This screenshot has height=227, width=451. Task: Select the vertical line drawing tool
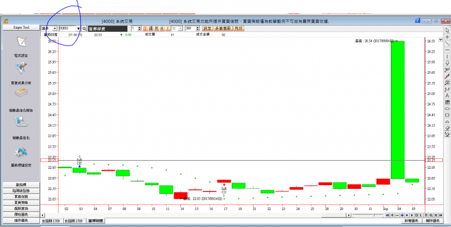(x=447, y=56)
